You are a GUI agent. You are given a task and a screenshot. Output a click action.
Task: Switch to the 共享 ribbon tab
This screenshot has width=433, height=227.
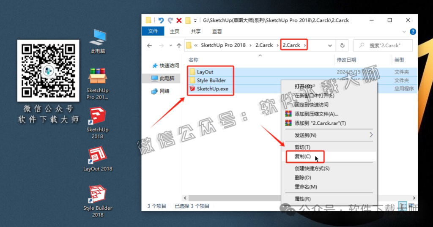(196, 31)
